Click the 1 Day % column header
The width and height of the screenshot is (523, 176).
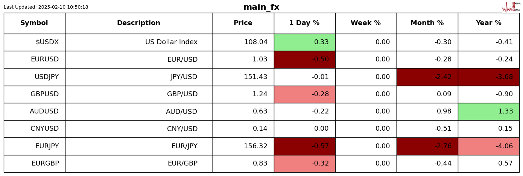304,23
